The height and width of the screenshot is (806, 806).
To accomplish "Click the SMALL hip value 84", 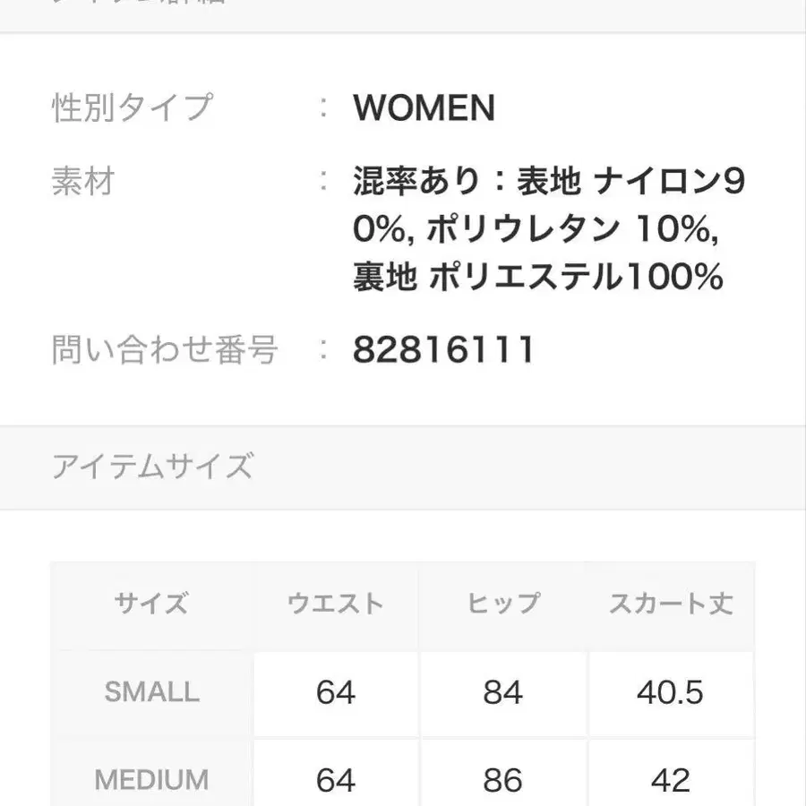I will [x=502, y=692].
